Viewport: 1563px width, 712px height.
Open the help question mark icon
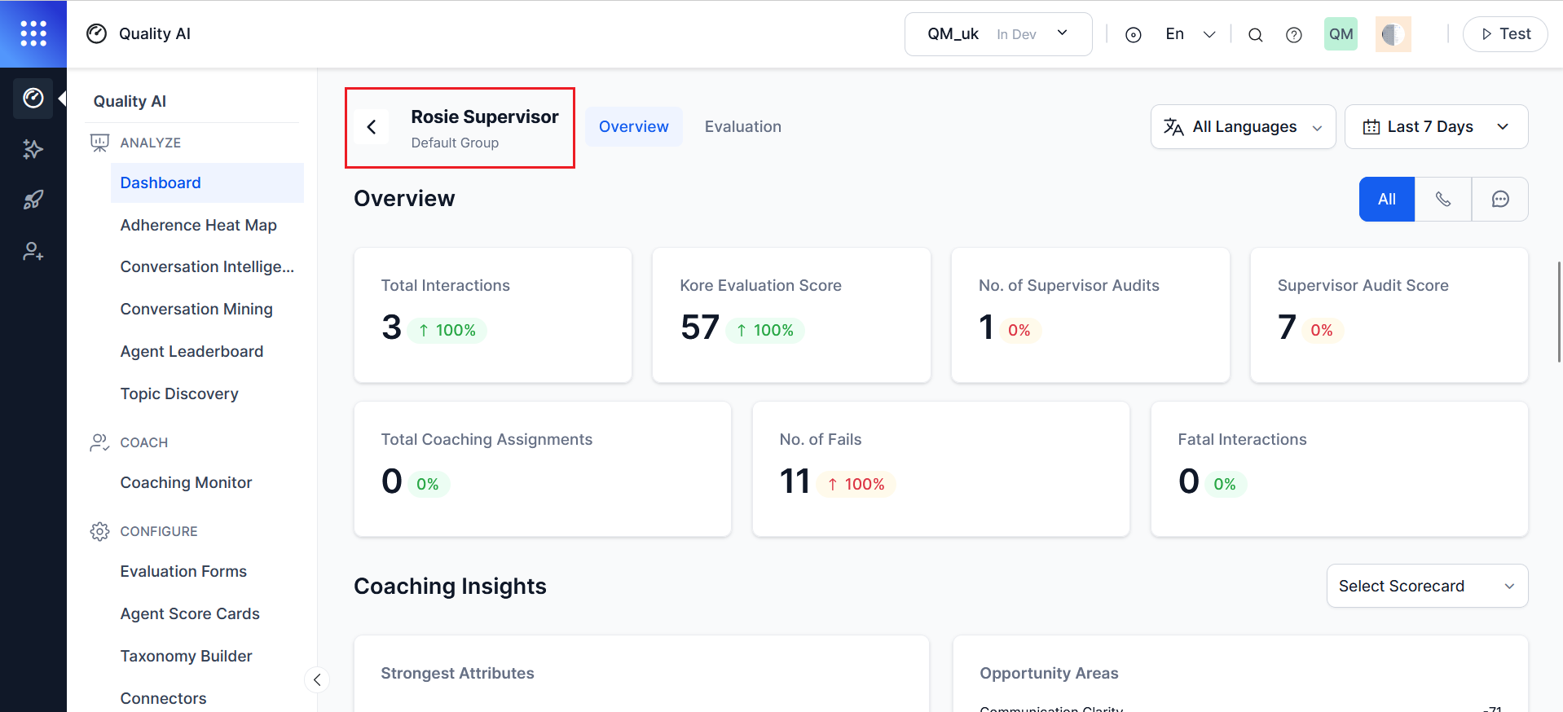(x=1293, y=34)
